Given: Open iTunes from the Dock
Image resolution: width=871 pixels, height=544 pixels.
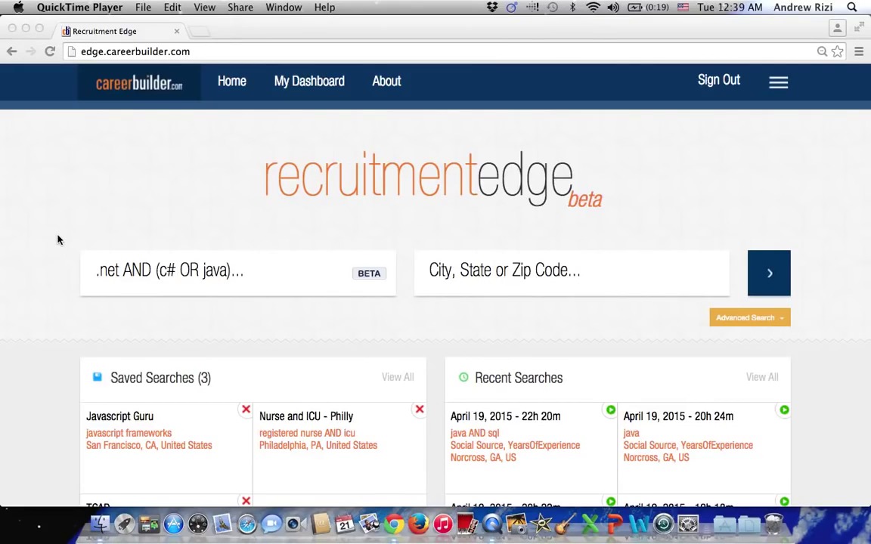Looking at the screenshot, I should [443, 522].
